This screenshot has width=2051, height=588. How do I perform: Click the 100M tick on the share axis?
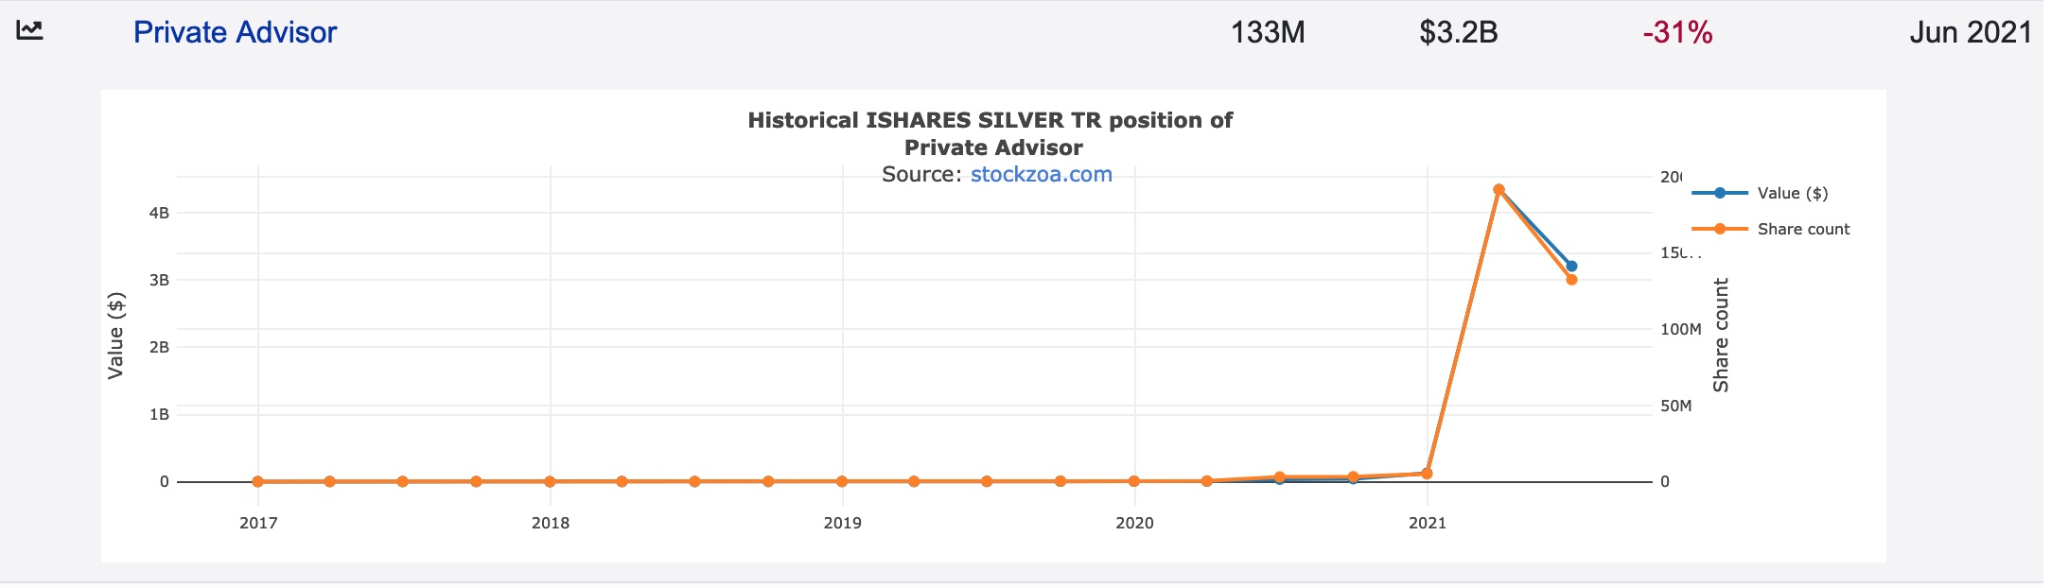[x=1681, y=329]
